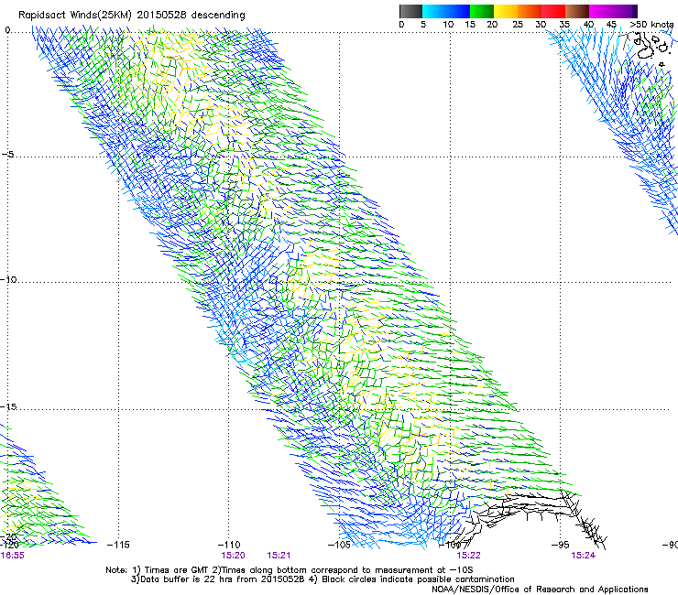Click the '40' label under the color bar
The image size is (678, 595).
[x=588, y=25]
